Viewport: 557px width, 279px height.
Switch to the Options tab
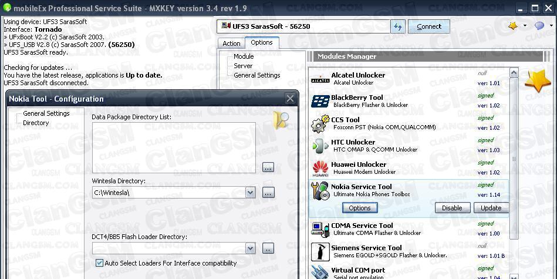[262, 42]
